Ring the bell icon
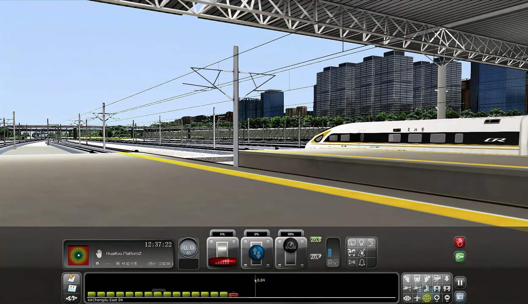Viewport: 528px width, 304px height. click(x=361, y=262)
